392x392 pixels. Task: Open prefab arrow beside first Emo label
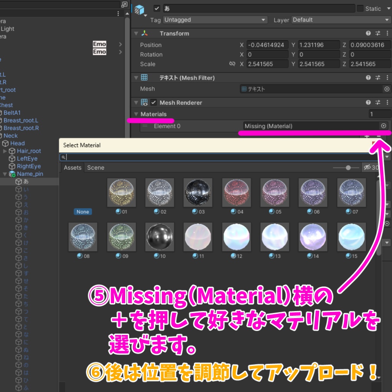click(x=120, y=44)
